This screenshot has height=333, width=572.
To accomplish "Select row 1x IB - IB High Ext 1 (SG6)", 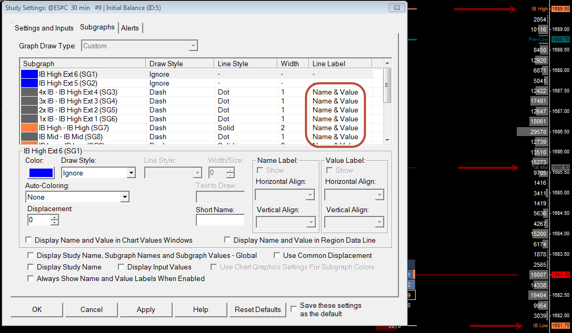I will click(202, 119).
